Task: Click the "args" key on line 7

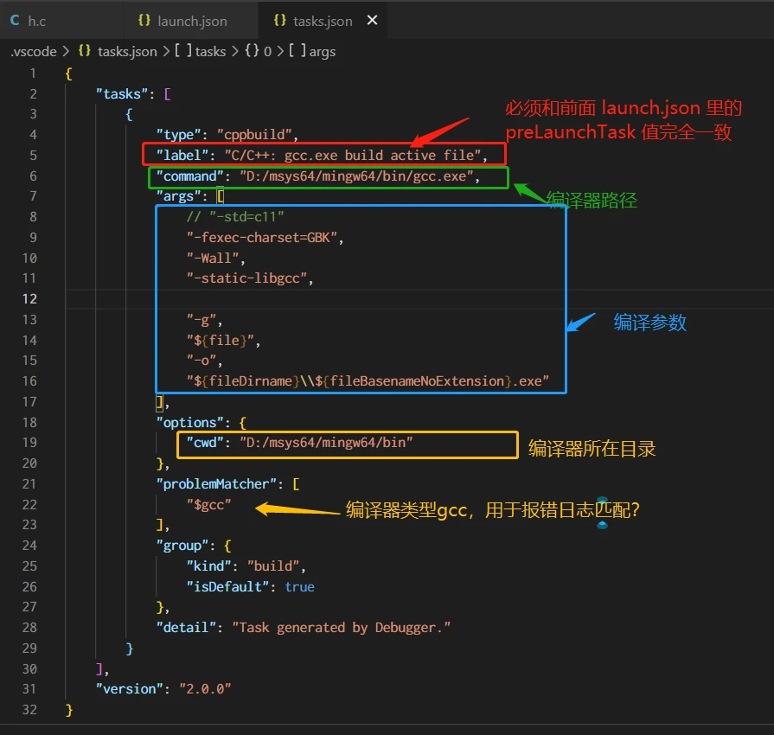Action: [179, 196]
